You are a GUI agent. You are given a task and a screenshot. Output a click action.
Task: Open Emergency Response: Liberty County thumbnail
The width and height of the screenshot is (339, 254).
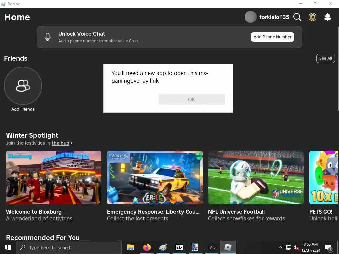click(x=155, y=178)
